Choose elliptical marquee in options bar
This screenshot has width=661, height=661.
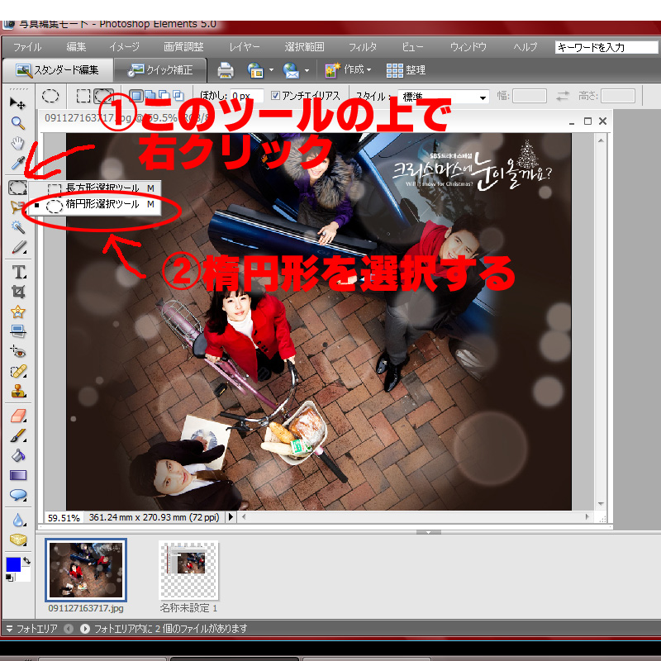(104, 96)
